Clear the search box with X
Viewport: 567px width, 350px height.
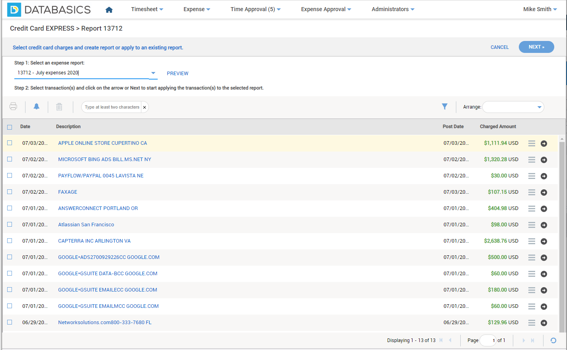tap(145, 107)
